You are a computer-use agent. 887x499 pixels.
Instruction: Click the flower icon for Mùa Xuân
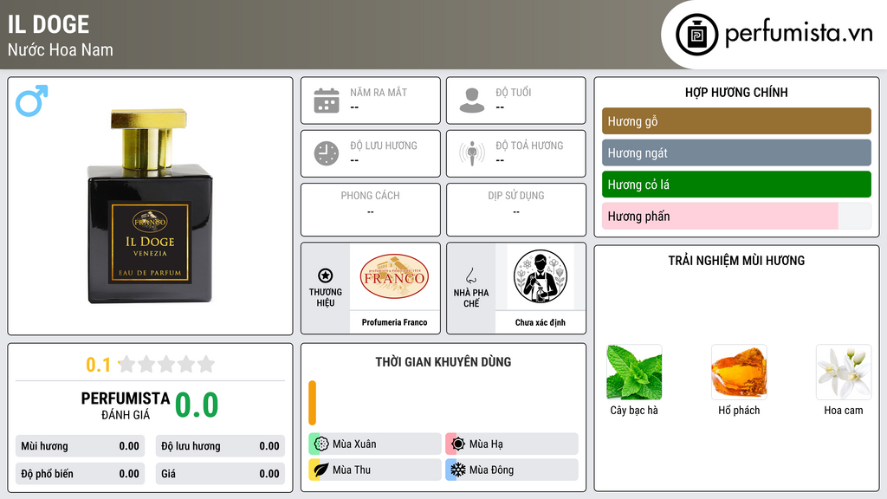[x=321, y=444]
